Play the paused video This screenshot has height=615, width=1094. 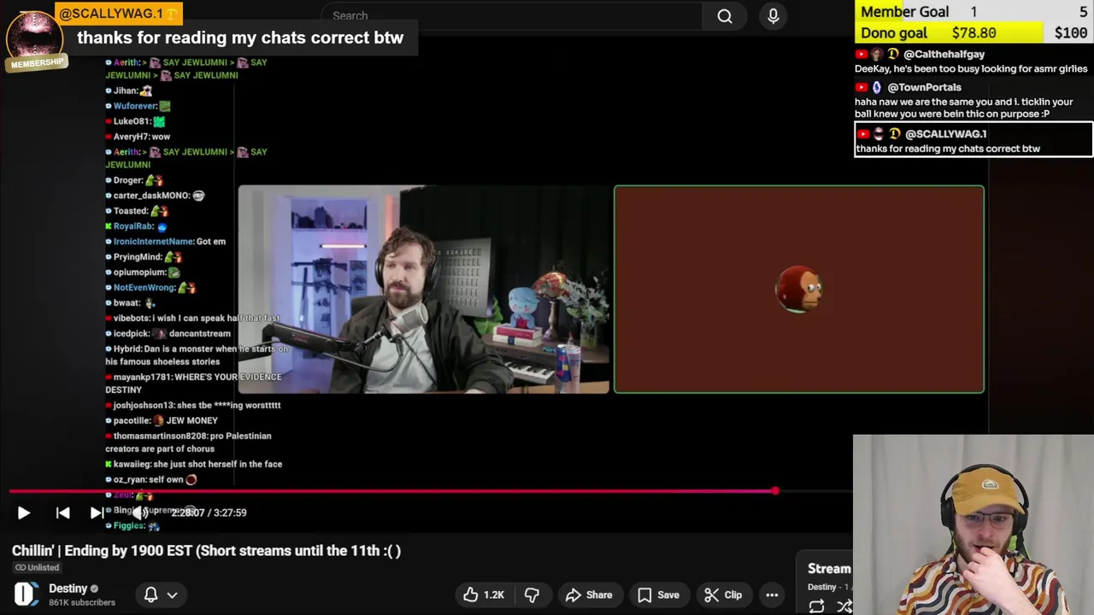(x=23, y=512)
